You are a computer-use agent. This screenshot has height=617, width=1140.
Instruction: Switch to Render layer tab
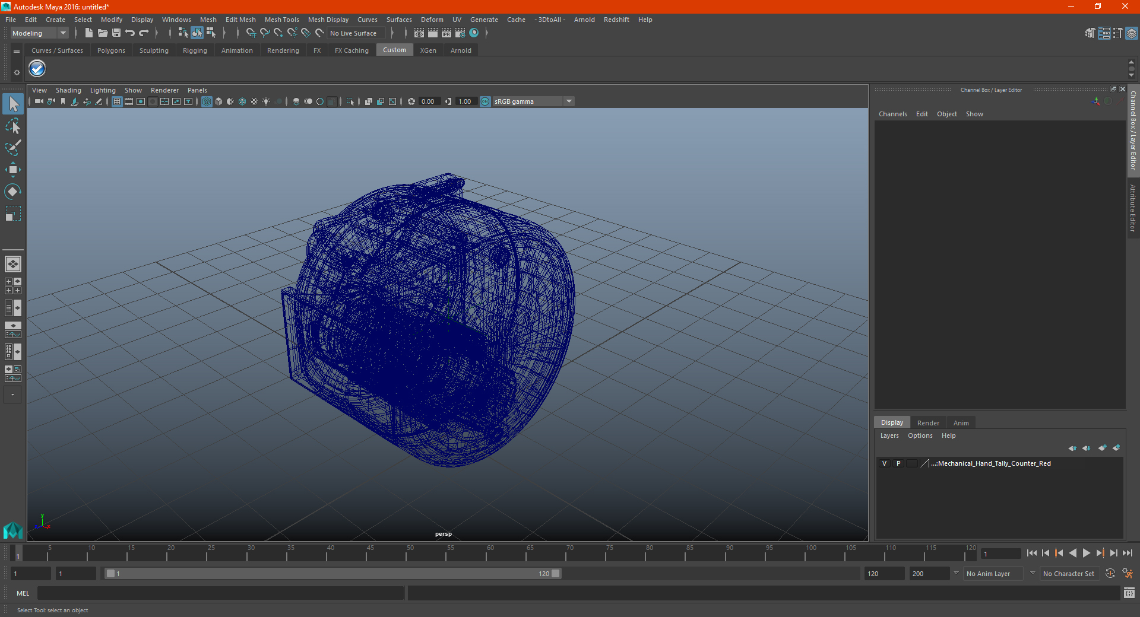pos(928,423)
